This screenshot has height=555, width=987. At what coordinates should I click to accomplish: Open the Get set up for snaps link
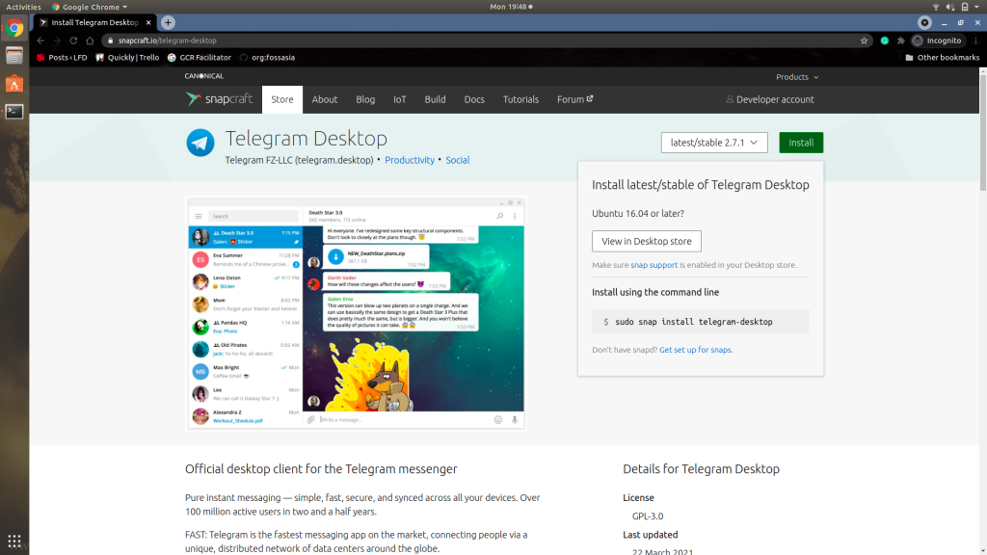click(x=696, y=350)
